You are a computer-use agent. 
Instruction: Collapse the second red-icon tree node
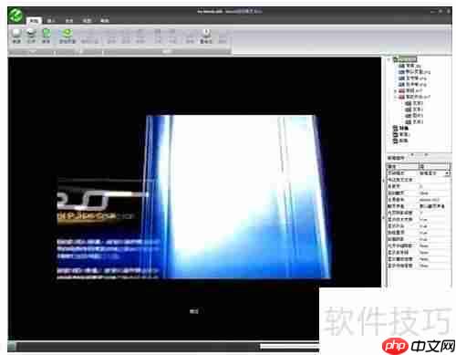(x=396, y=97)
